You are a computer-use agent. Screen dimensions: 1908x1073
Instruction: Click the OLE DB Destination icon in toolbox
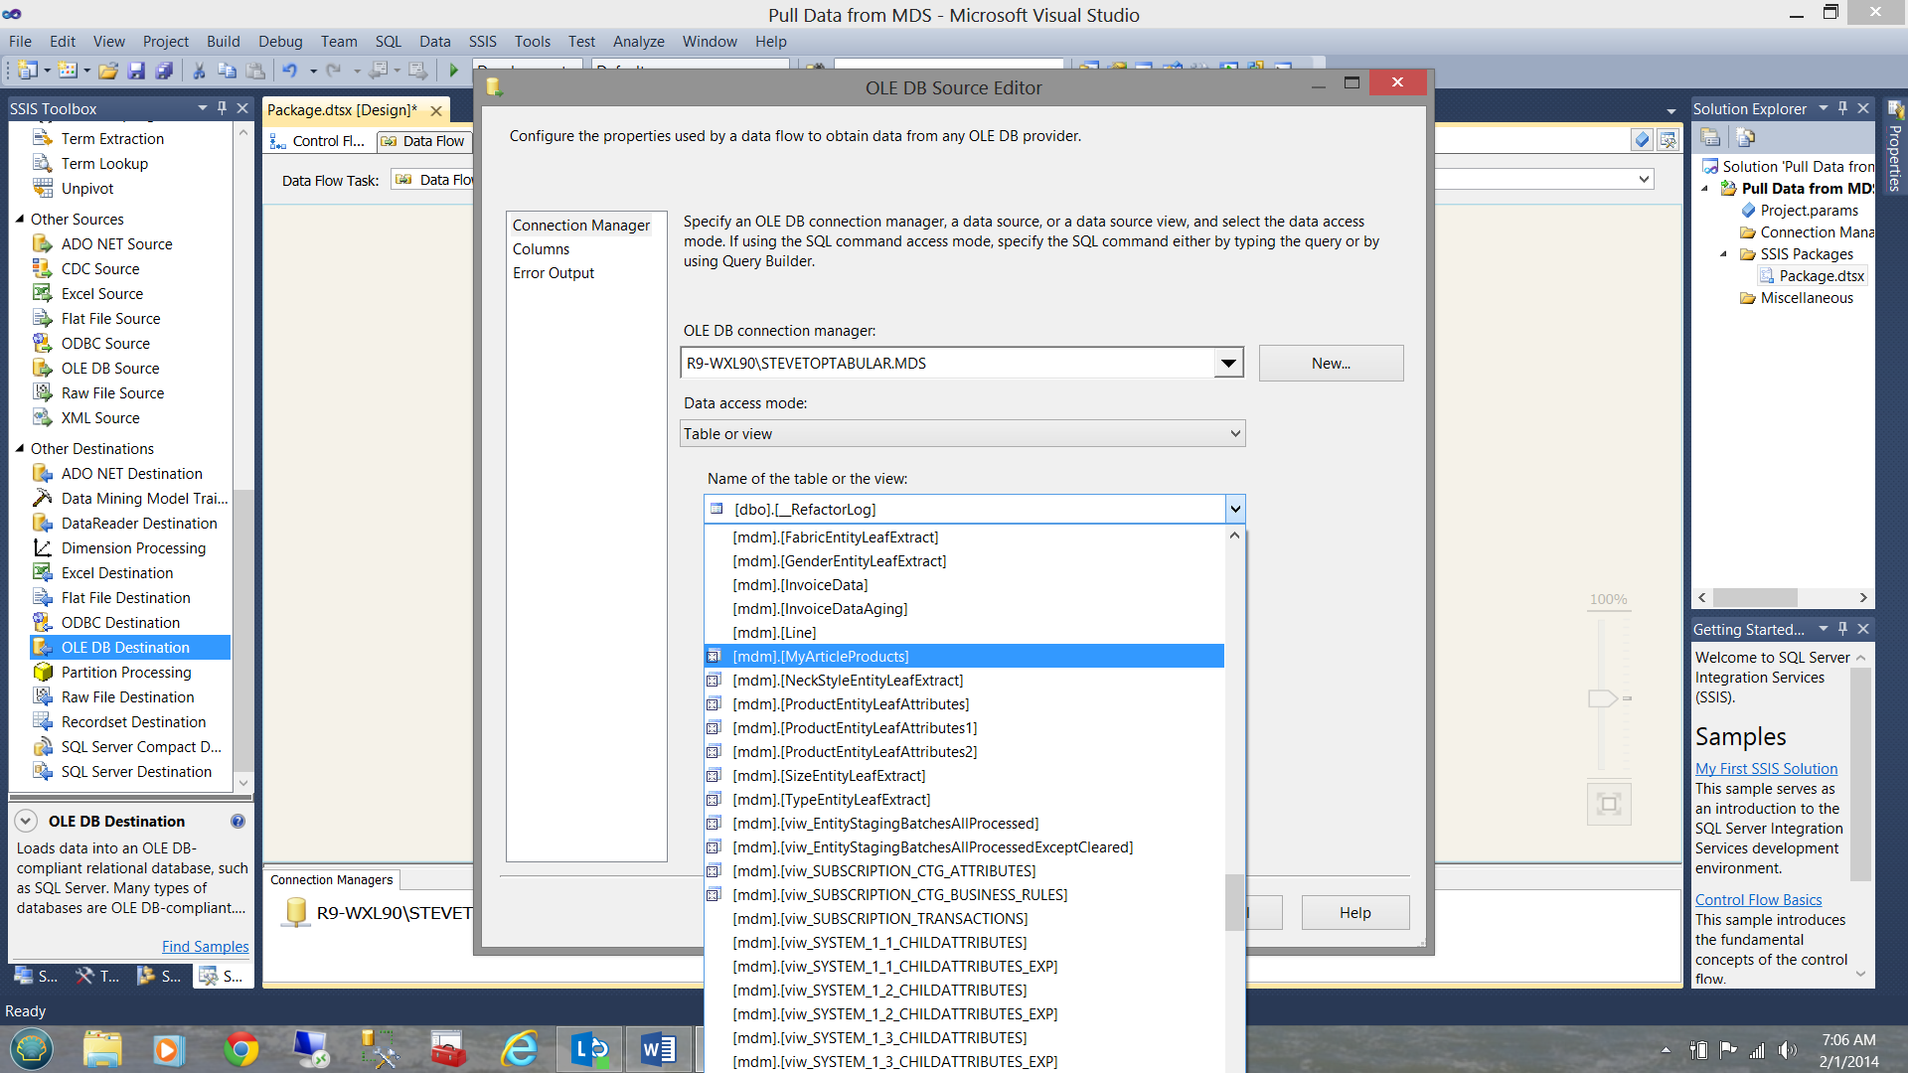[42, 646]
